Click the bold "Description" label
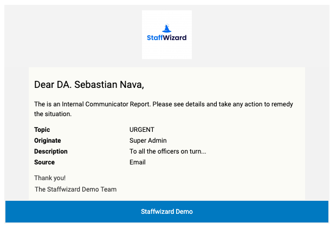Image resolution: width=330 pixels, height=229 pixels. tap(51, 151)
